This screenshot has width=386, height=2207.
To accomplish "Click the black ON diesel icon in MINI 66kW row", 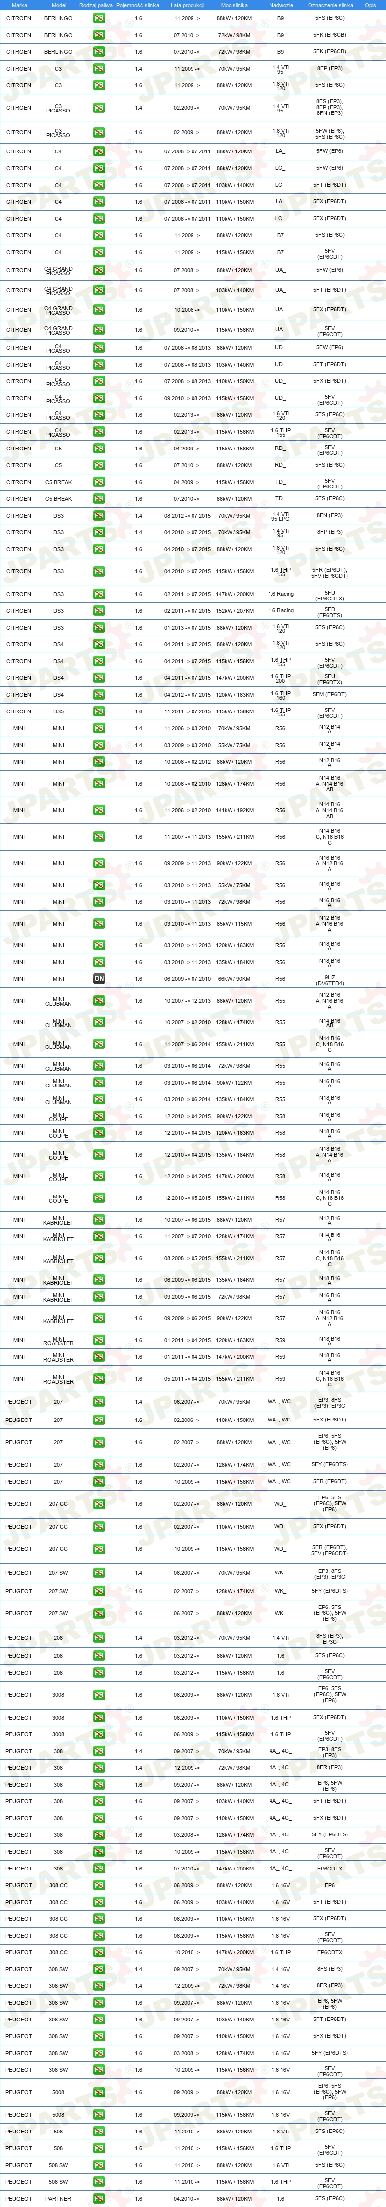I will pos(100,979).
